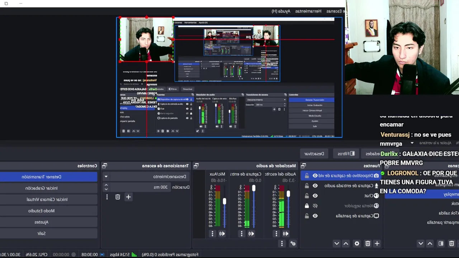Mute the Mic/Aux channel

(222, 234)
